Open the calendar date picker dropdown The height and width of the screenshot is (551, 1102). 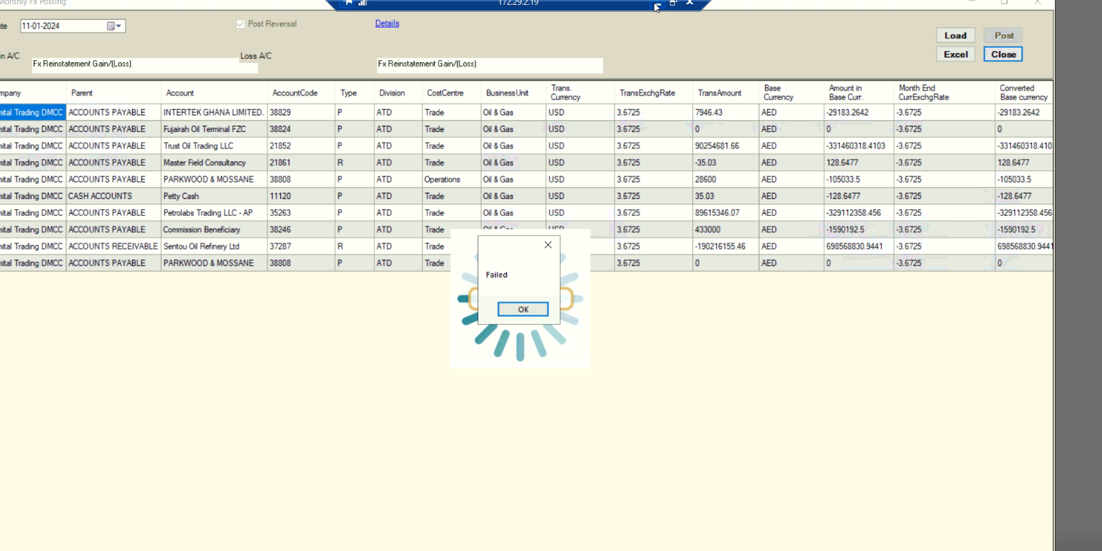point(114,26)
